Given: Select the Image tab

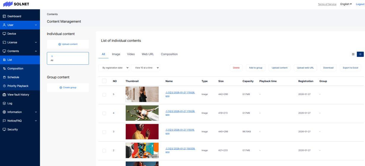Looking at the screenshot, I should (x=116, y=54).
